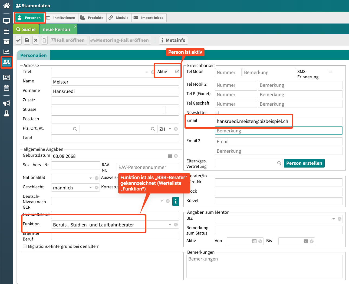Clear the Funktion selection
The width and height of the screenshot is (349, 284).
(176, 225)
